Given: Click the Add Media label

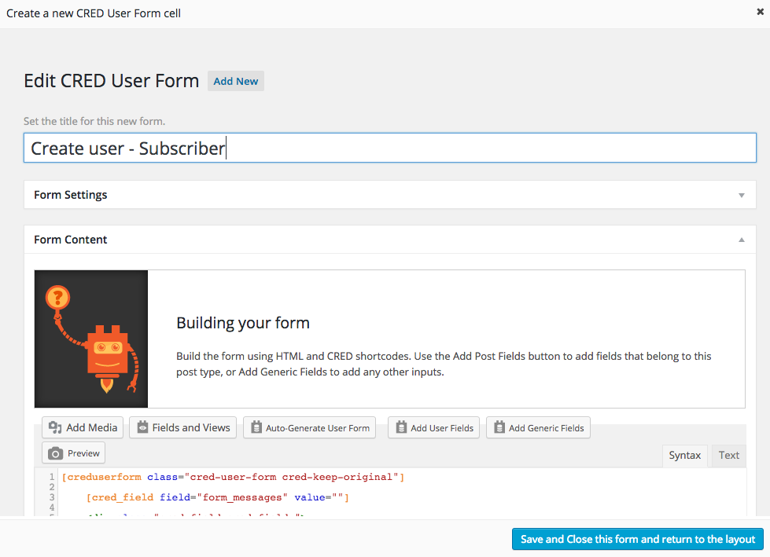Looking at the screenshot, I should click(x=92, y=427).
